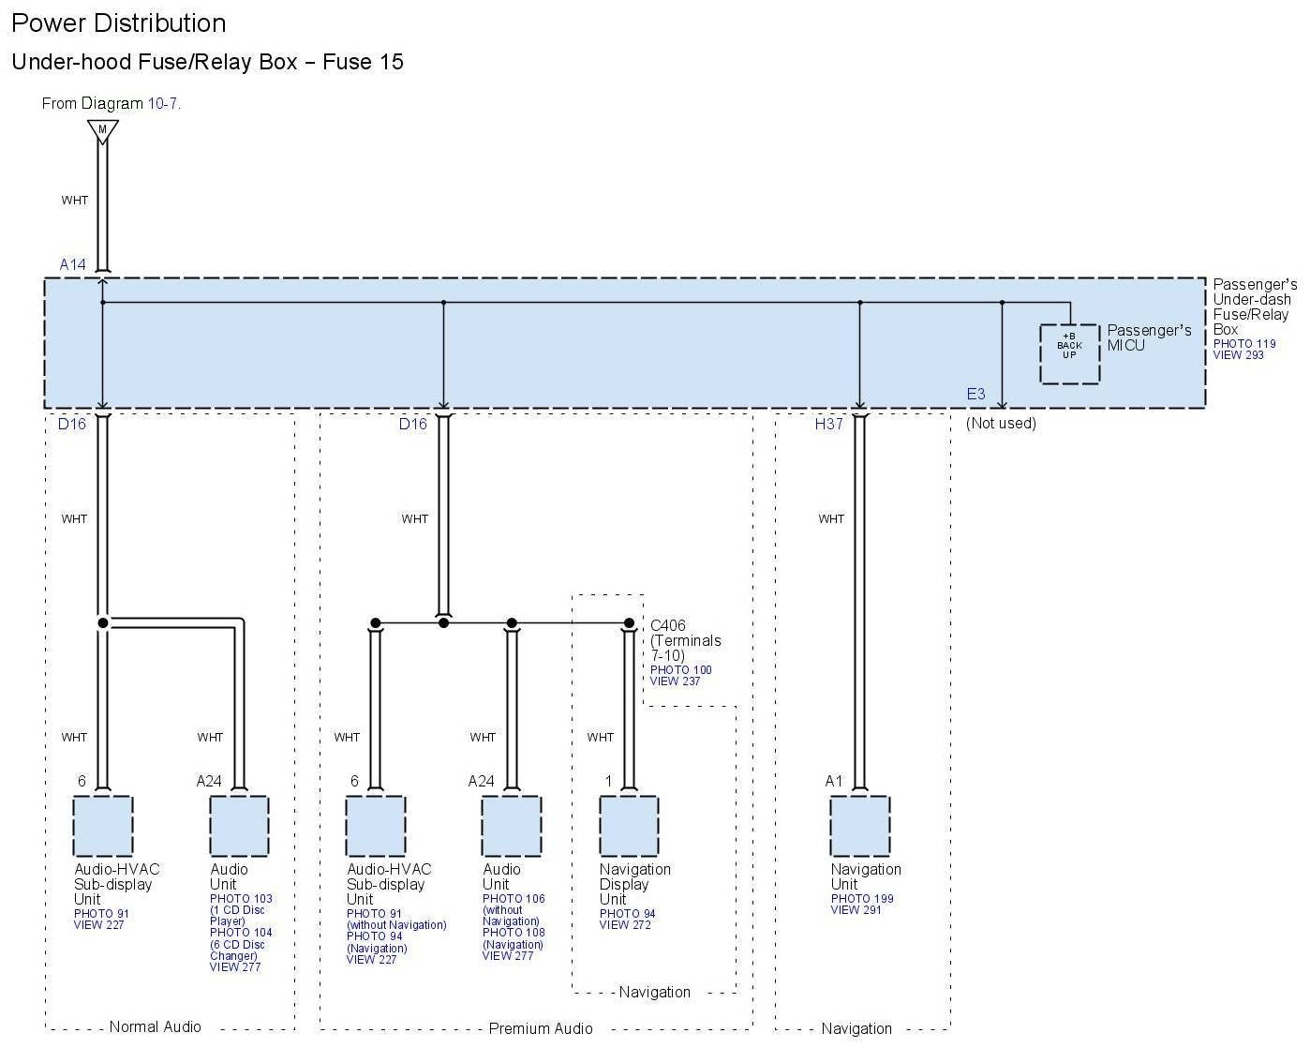Open PHOTO 199 link for Navigation Unit

pos(862,899)
